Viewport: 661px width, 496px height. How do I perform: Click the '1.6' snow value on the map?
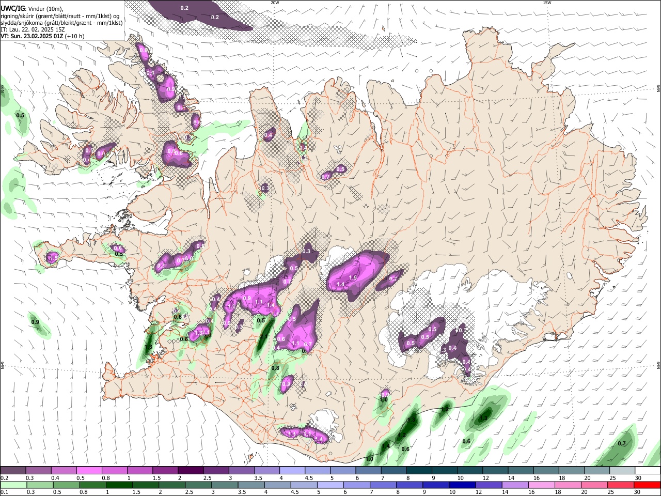[353, 277]
